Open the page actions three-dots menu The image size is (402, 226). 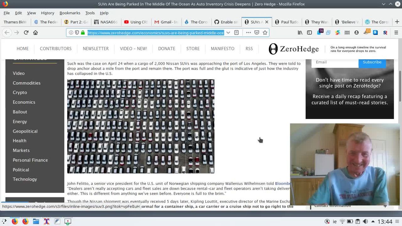[x=248, y=33]
